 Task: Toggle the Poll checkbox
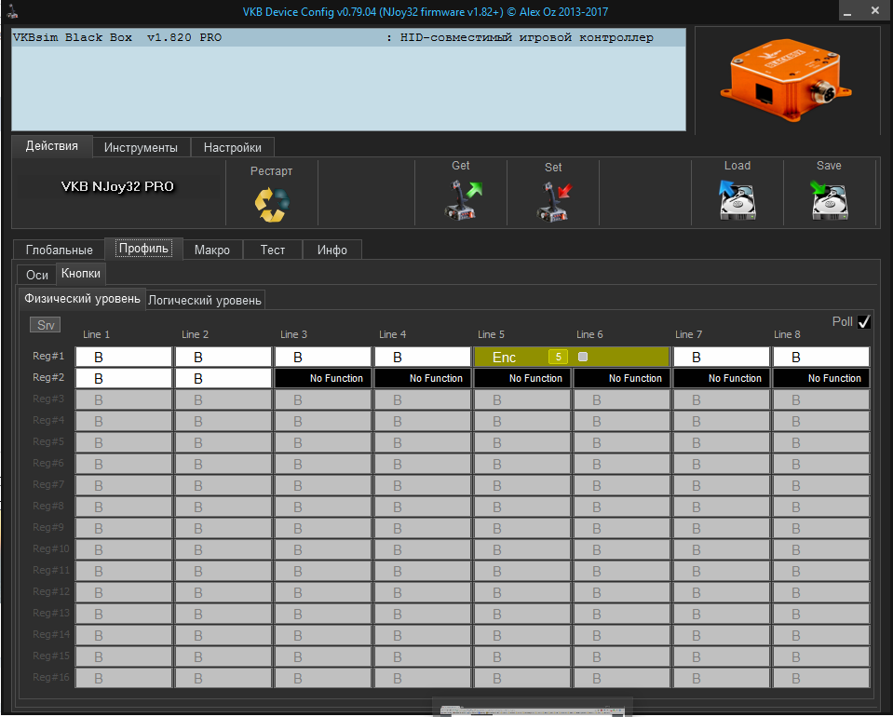864,322
